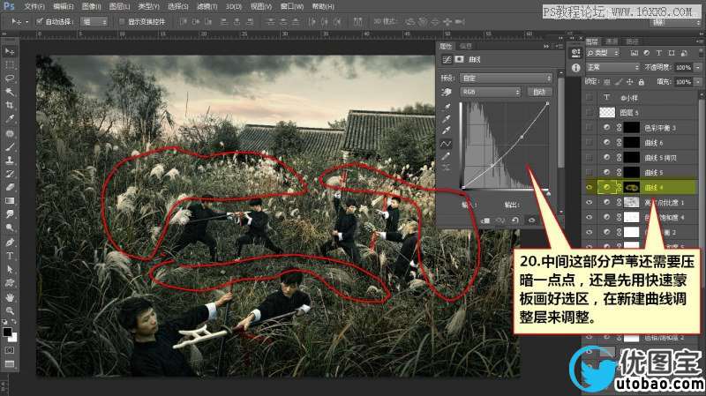The image size is (706, 396).
Task: Select the Rectangular Marquee tool
Action: click(10, 64)
